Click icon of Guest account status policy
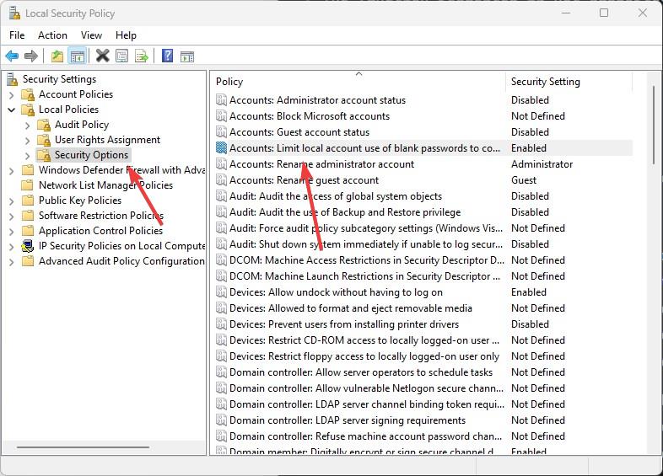Screen dimensions: 663x476 point(221,132)
